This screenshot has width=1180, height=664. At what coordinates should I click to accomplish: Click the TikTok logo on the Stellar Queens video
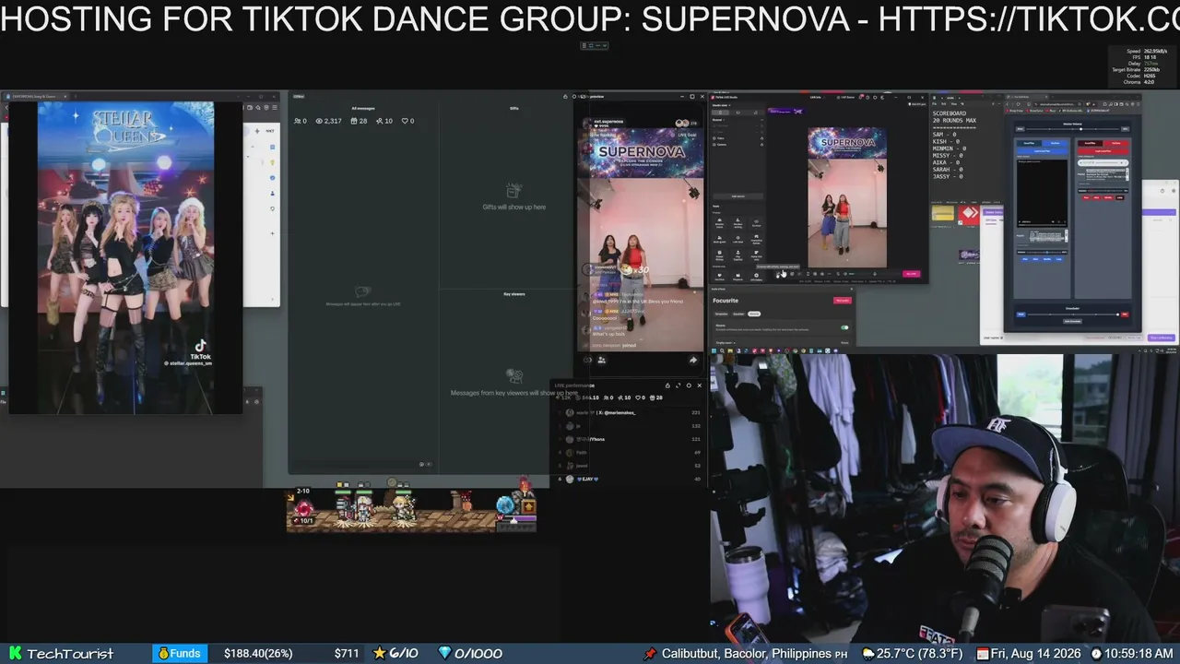tap(201, 346)
